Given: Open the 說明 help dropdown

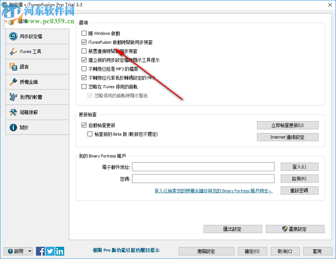Looking at the screenshot, I should [x=18, y=251].
